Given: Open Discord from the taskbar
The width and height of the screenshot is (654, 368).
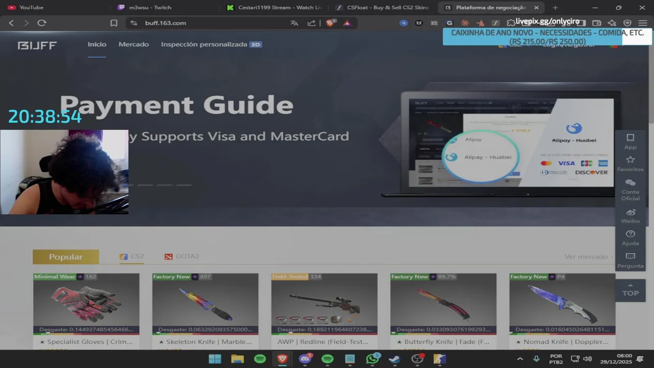Looking at the screenshot, I should 305,359.
